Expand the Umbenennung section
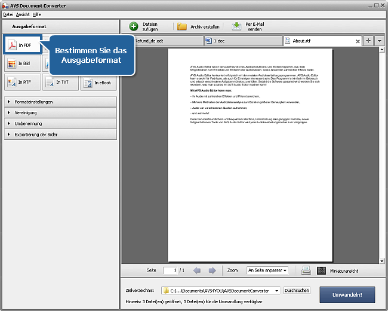Screen dimensions: 388x311 tap(60, 124)
